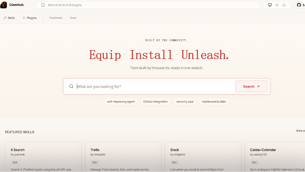Focus the top Search skills and plugins field
This screenshot has width=305, height=172.
click(148, 5)
